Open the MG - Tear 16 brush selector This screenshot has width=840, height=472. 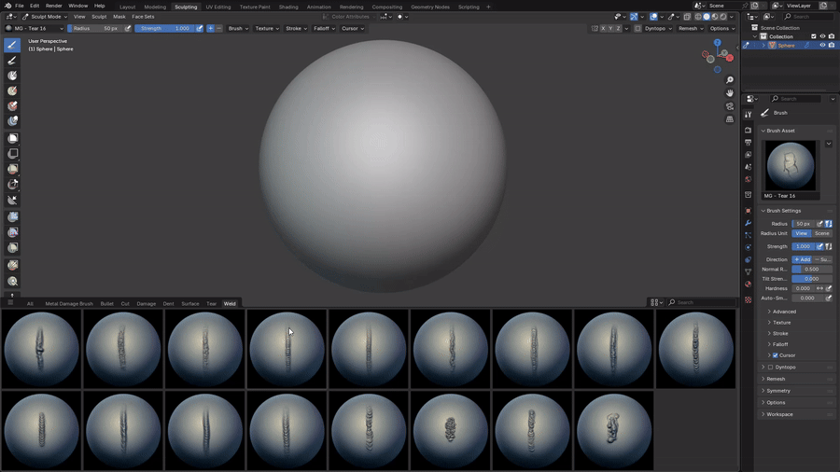35,28
